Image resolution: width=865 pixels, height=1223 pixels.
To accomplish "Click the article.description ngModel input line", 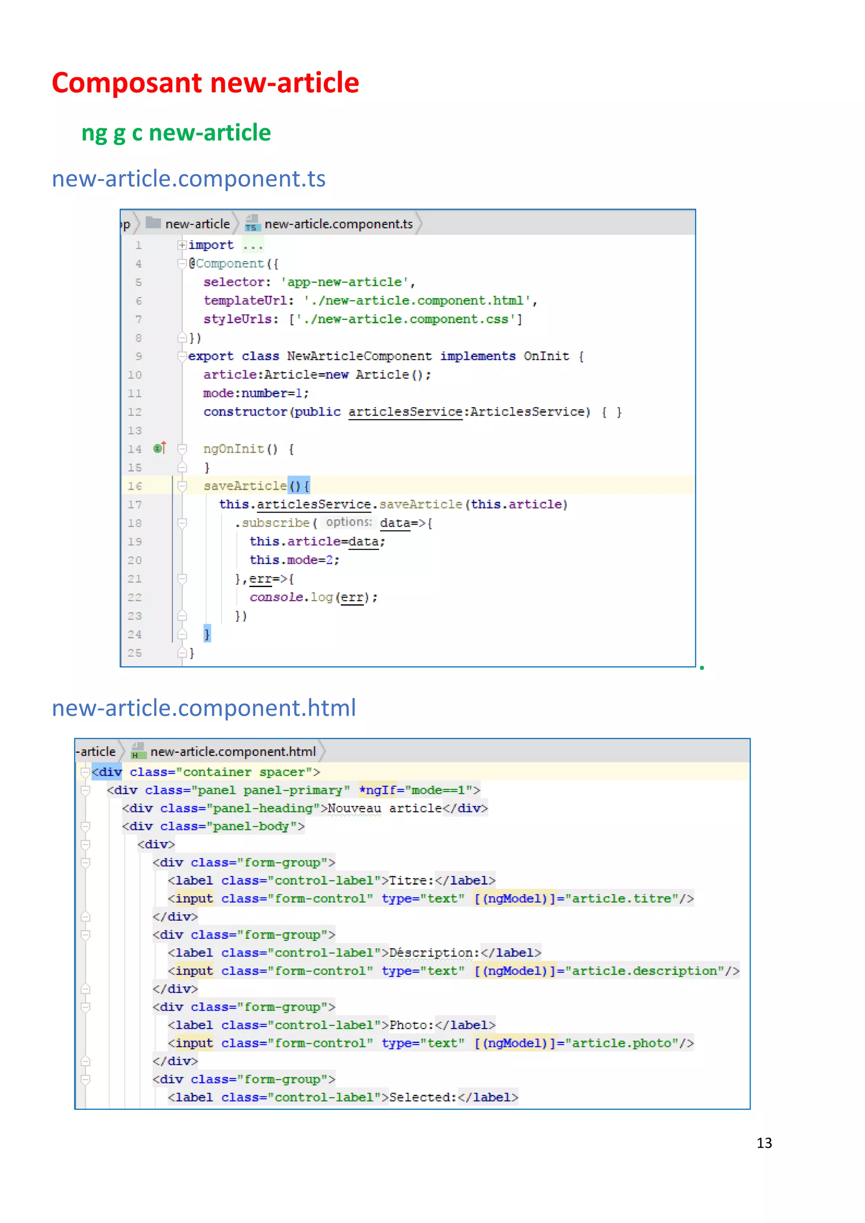I will pos(453,970).
